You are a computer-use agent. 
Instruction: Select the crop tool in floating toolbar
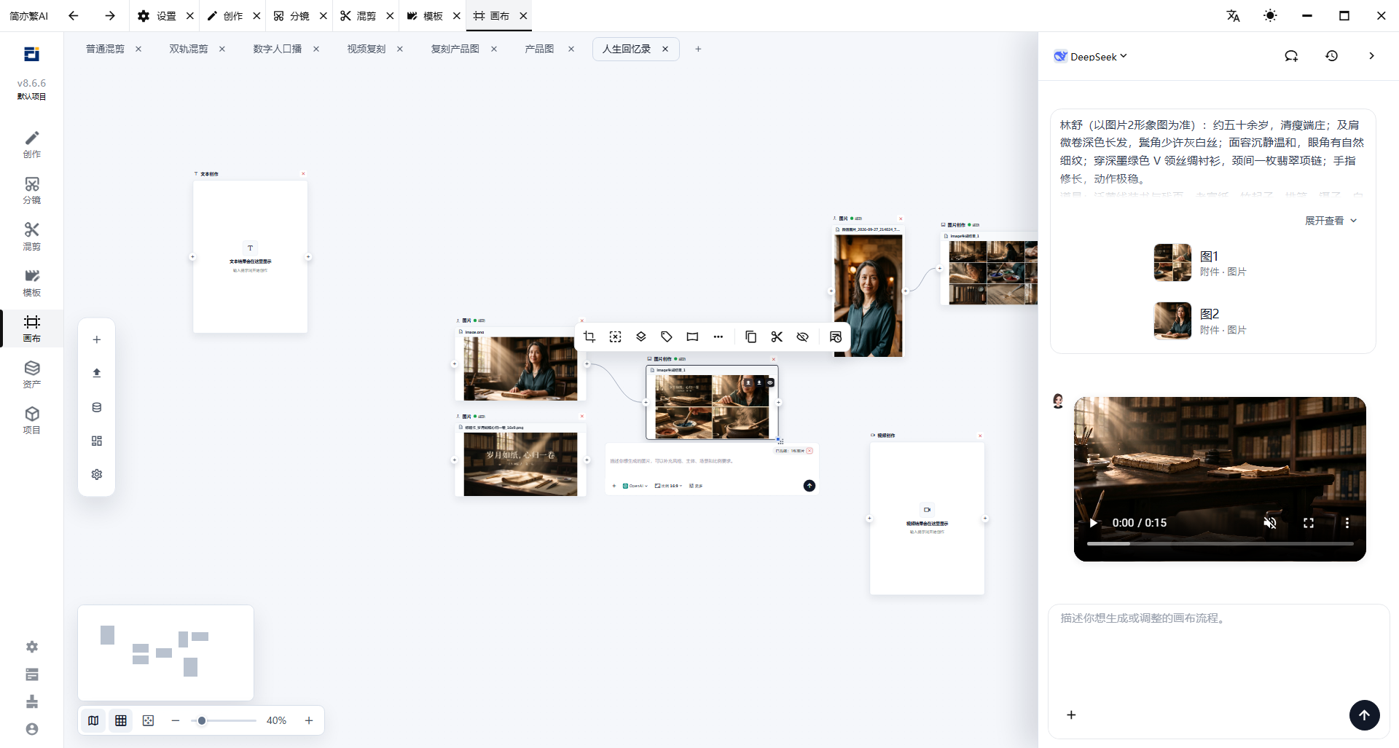[x=589, y=336]
